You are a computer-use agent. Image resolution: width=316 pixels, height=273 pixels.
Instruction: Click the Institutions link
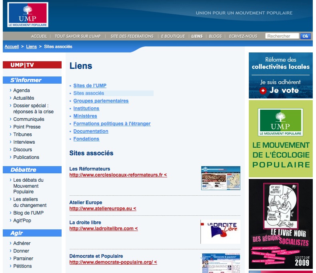86,108
